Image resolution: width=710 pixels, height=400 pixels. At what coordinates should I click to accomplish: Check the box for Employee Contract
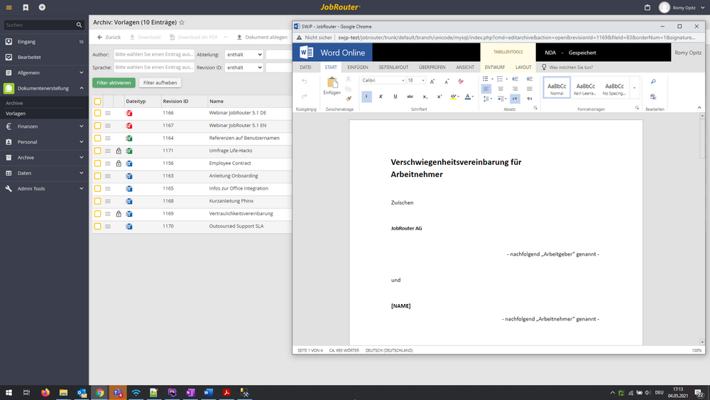pyautogui.click(x=97, y=163)
